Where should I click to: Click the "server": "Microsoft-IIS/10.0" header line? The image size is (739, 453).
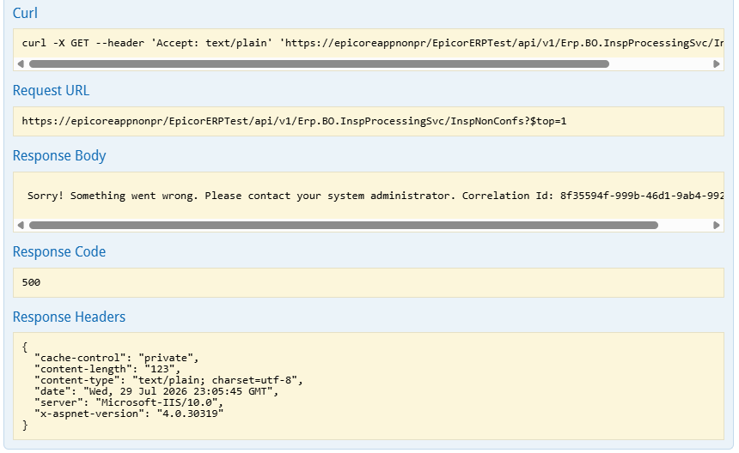pyautogui.click(x=129, y=402)
